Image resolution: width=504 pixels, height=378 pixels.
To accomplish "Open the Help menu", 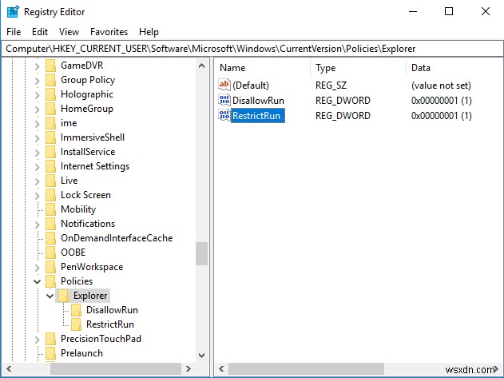I will [149, 32].
